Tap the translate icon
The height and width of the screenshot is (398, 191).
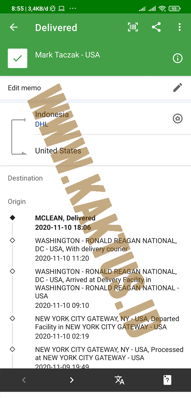(x=120, y=380)
